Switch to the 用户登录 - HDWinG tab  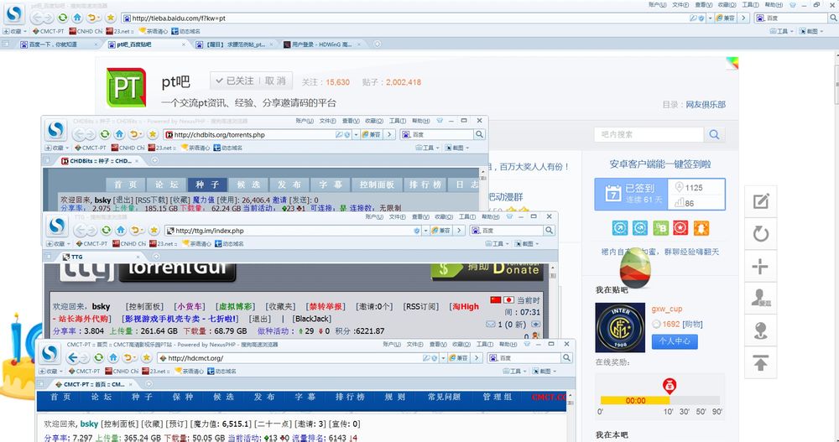click(x=321, y=44)
